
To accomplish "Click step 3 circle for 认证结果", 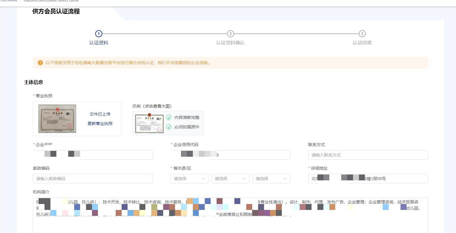I will coord(362,34).
